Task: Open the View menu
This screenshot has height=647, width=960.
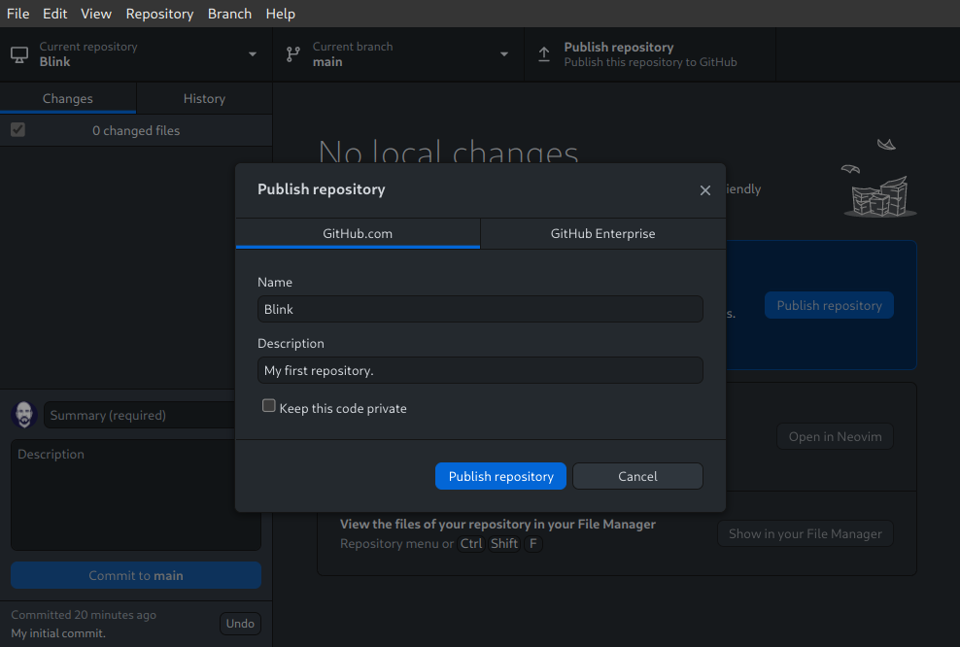Action: (96, 14)
